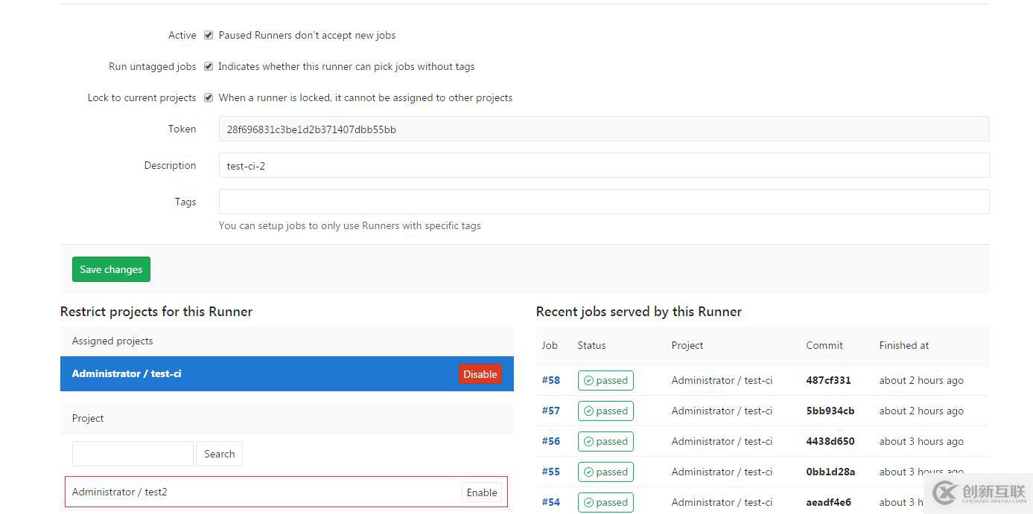Click the Description field containing test-ci-2

[x=604, y=165]
